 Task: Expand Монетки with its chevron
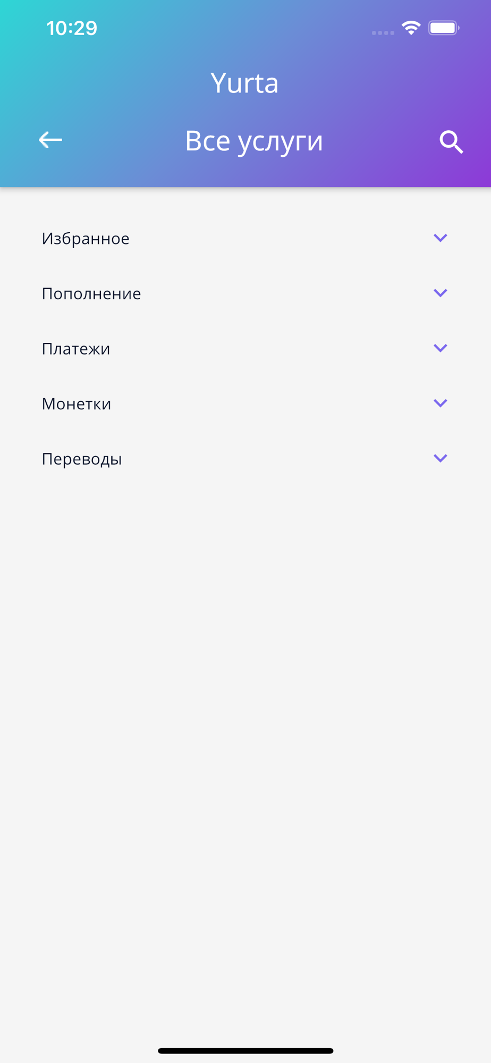point(440,403)
